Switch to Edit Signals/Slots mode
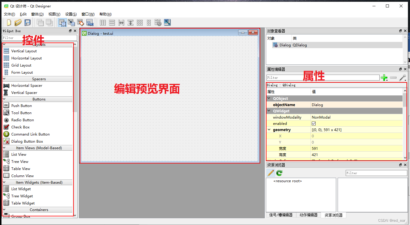 [x=71, y=23]
